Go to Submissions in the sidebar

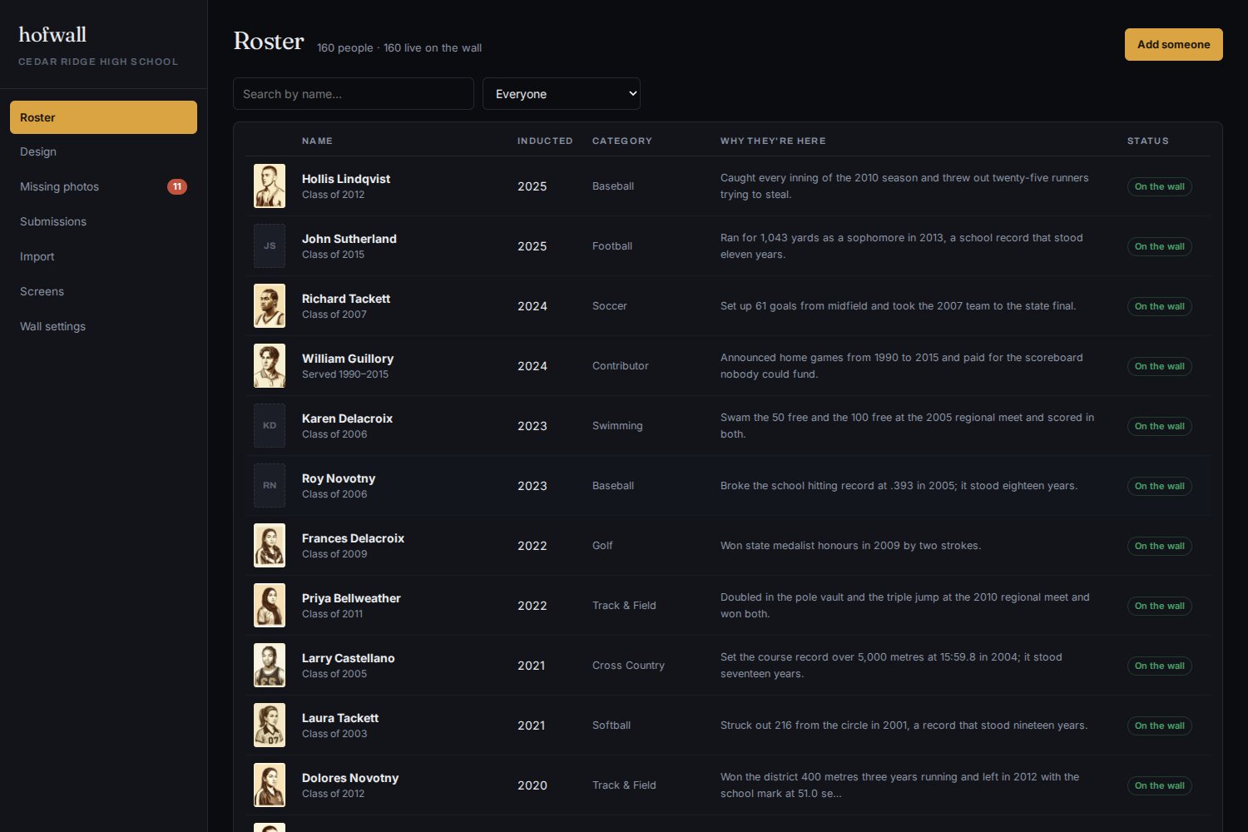click(103, 221)
